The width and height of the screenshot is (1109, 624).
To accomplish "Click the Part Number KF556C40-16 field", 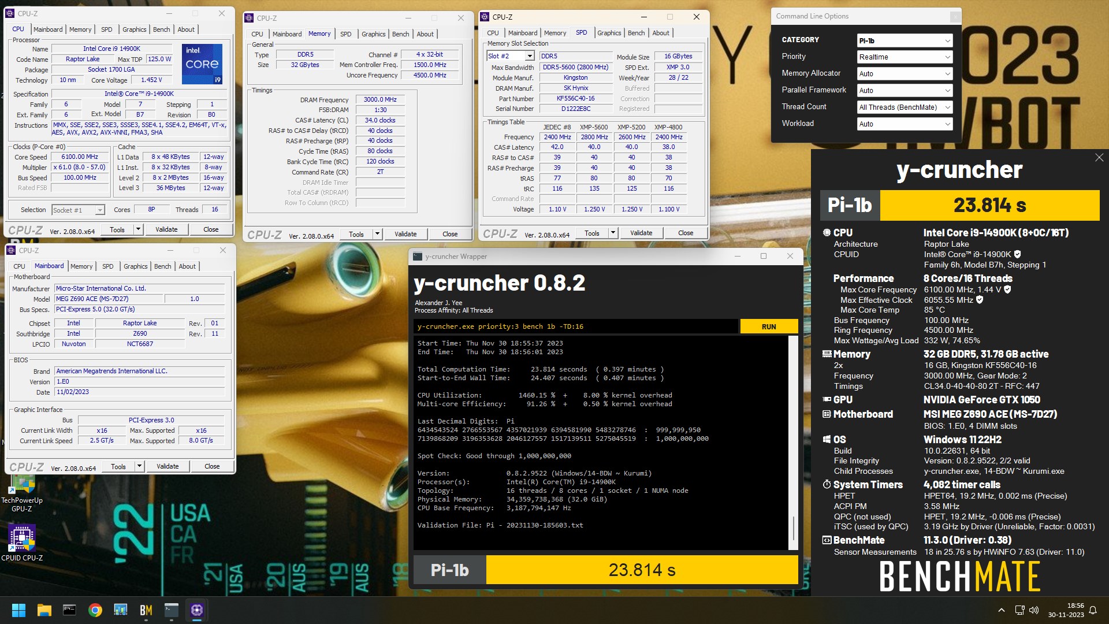I will point(575,99).
